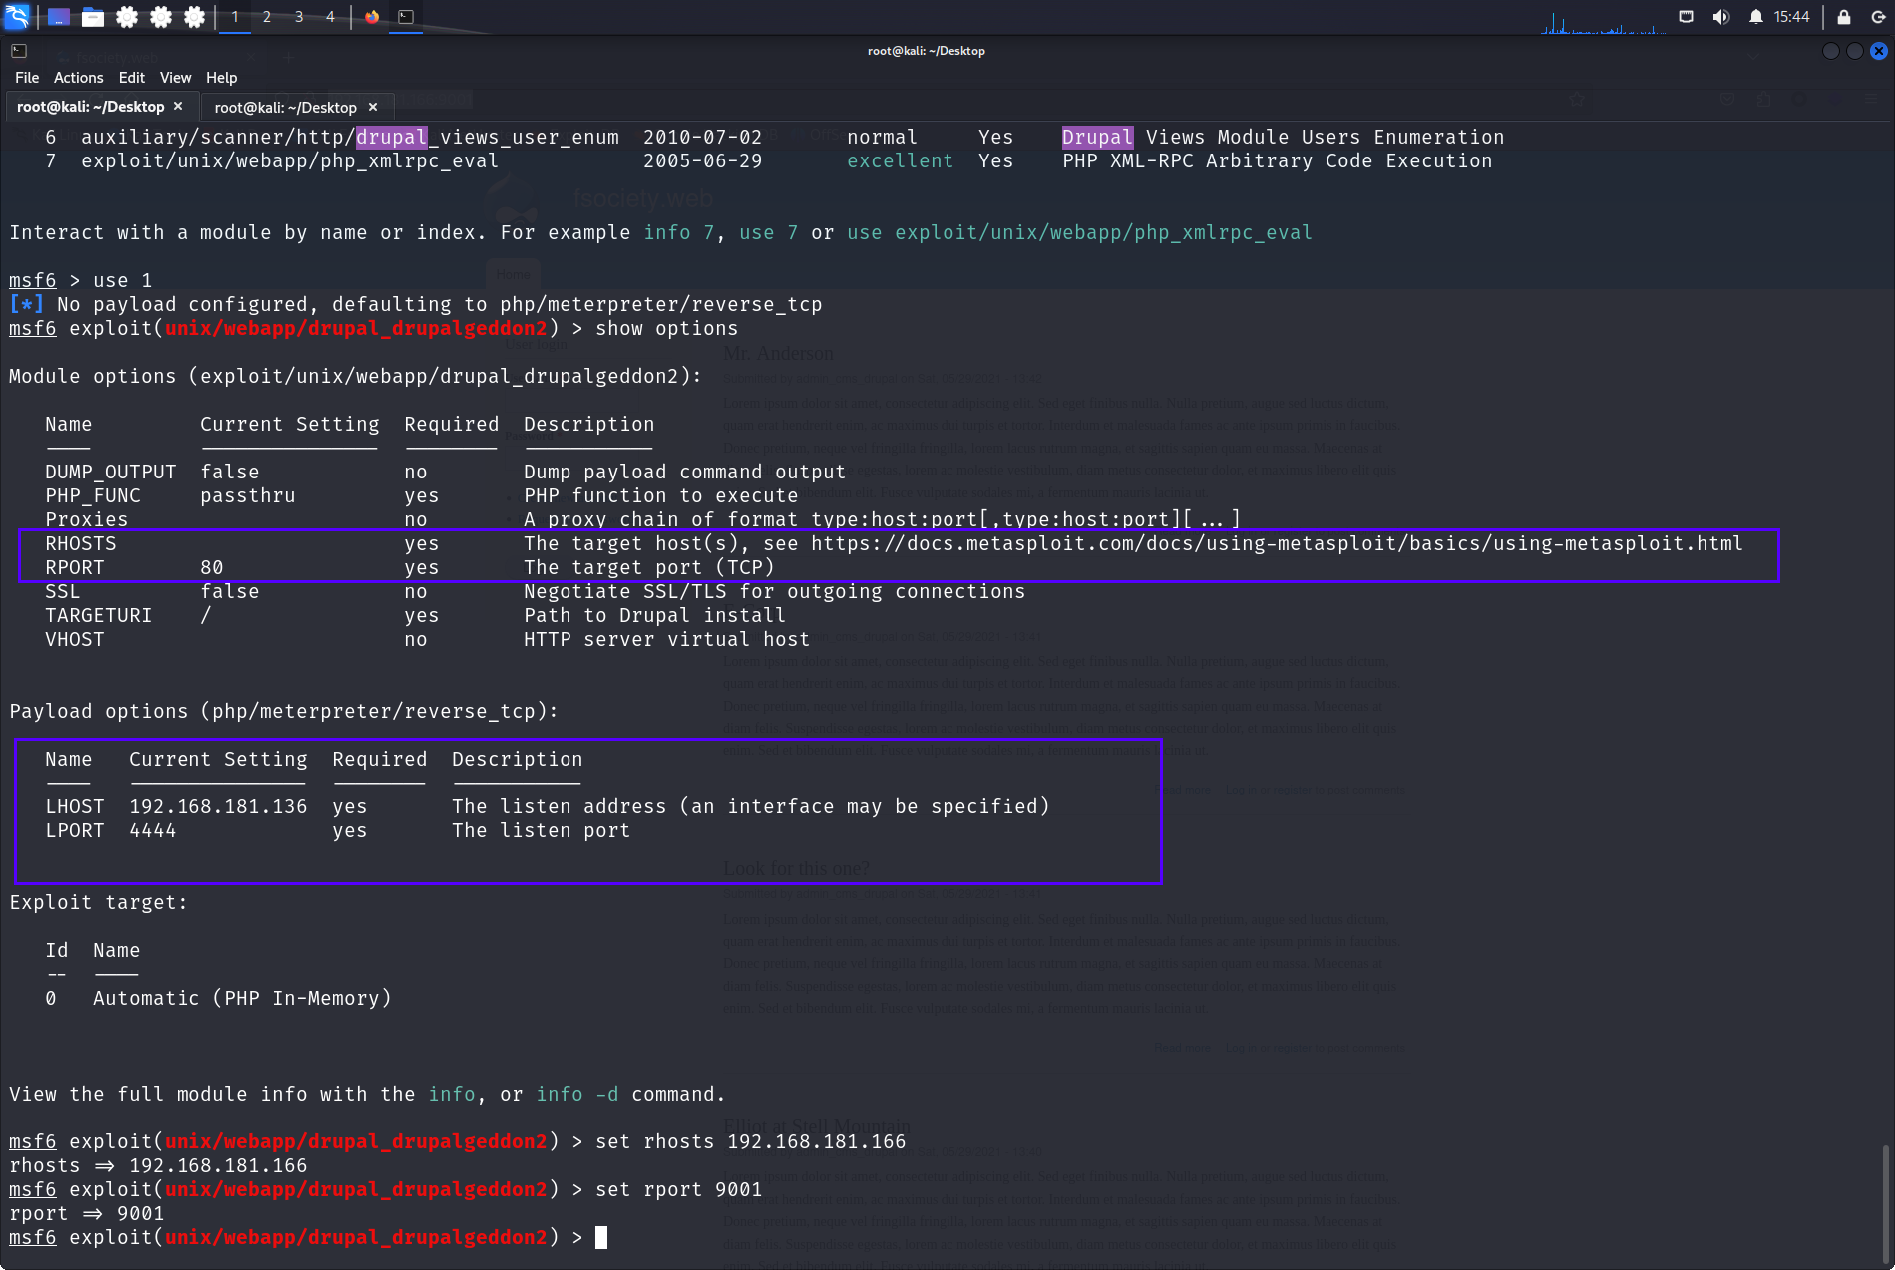Click the 'set rhosts 192.168.181.166' command

pyautogui.click(x=751, y=1141)
